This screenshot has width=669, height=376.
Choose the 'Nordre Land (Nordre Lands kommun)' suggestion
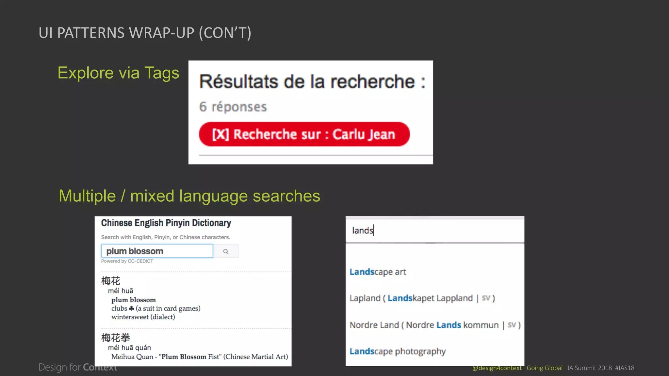coord(435,325)
